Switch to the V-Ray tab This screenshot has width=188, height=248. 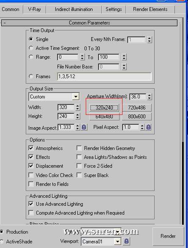35,9
